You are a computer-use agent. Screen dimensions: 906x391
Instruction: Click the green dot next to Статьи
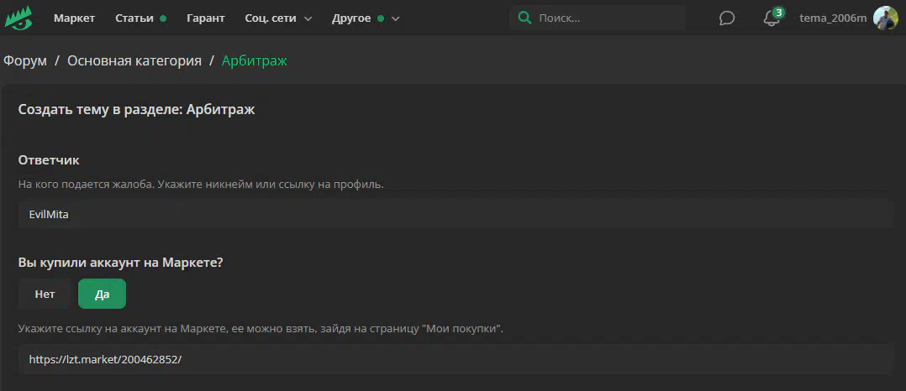click(x=163, y=18)
